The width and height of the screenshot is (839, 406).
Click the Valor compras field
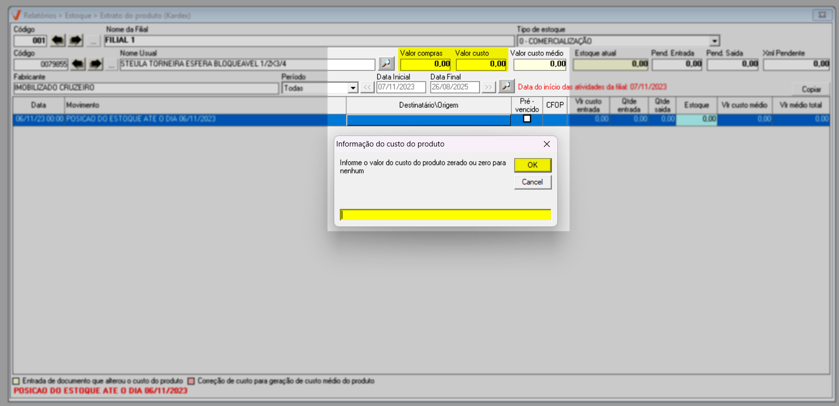[426, 64]
